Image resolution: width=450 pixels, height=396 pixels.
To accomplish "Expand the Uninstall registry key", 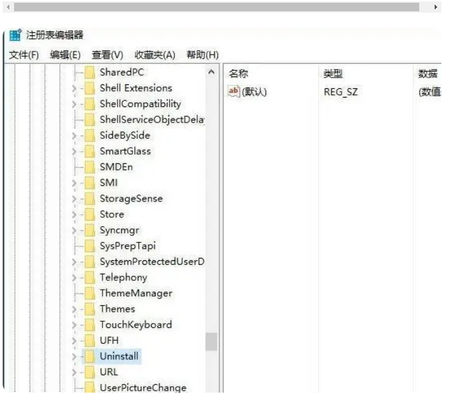I will pyautogui.click(x=74, y=357).
